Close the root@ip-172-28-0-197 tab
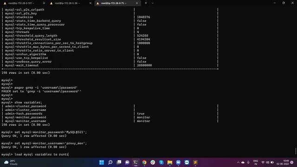The height and width of the screenshot is (167, 297). 44,3
